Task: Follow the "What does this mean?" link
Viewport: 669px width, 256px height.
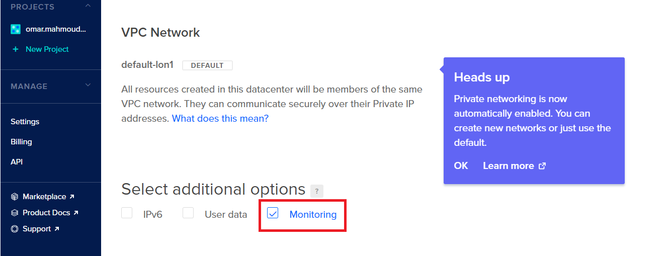Action: coord(220,119)
